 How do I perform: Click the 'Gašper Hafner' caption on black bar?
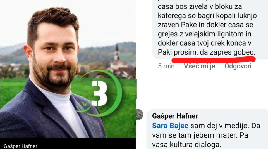(x=20, y=146)
